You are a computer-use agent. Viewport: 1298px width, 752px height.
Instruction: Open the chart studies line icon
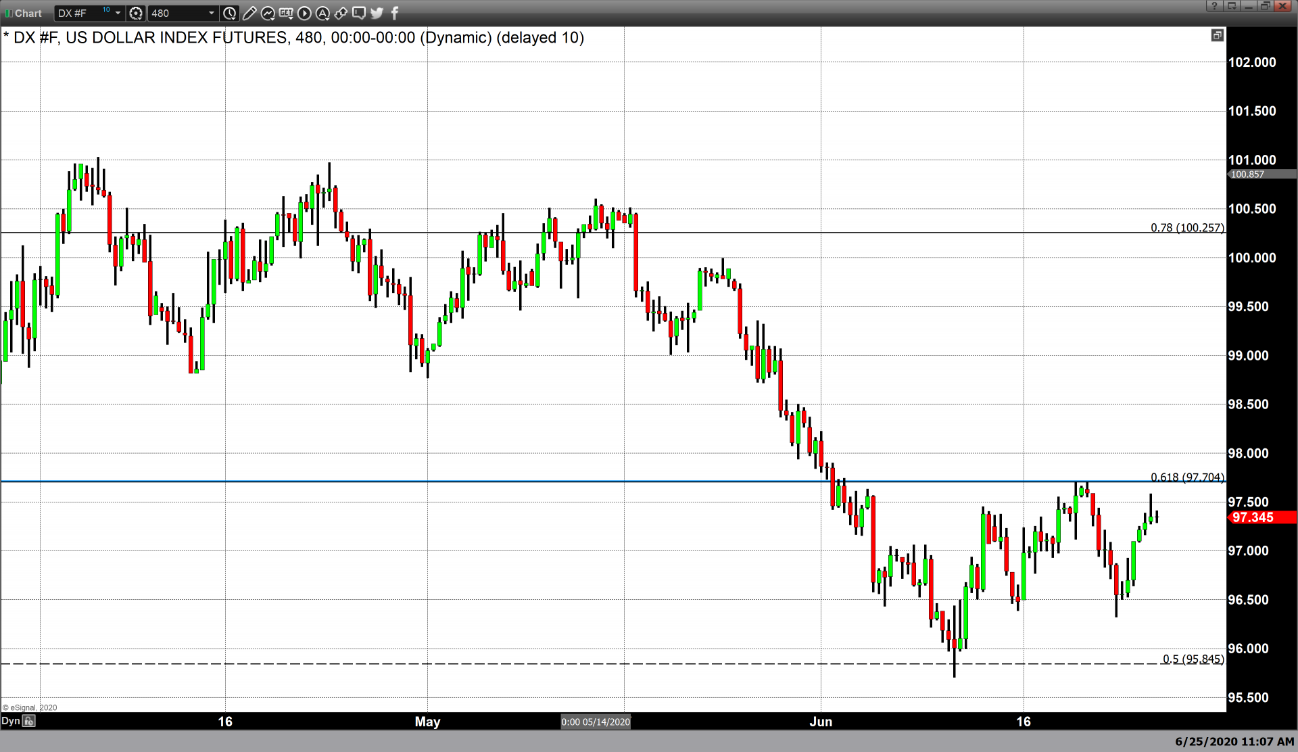267,13
